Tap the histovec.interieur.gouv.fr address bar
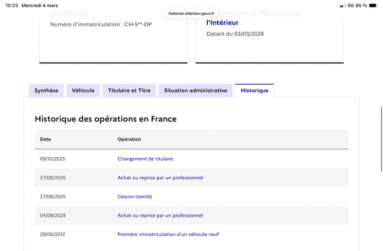The height and width of the screenshot is (251, 383). (x=191, y=14)
